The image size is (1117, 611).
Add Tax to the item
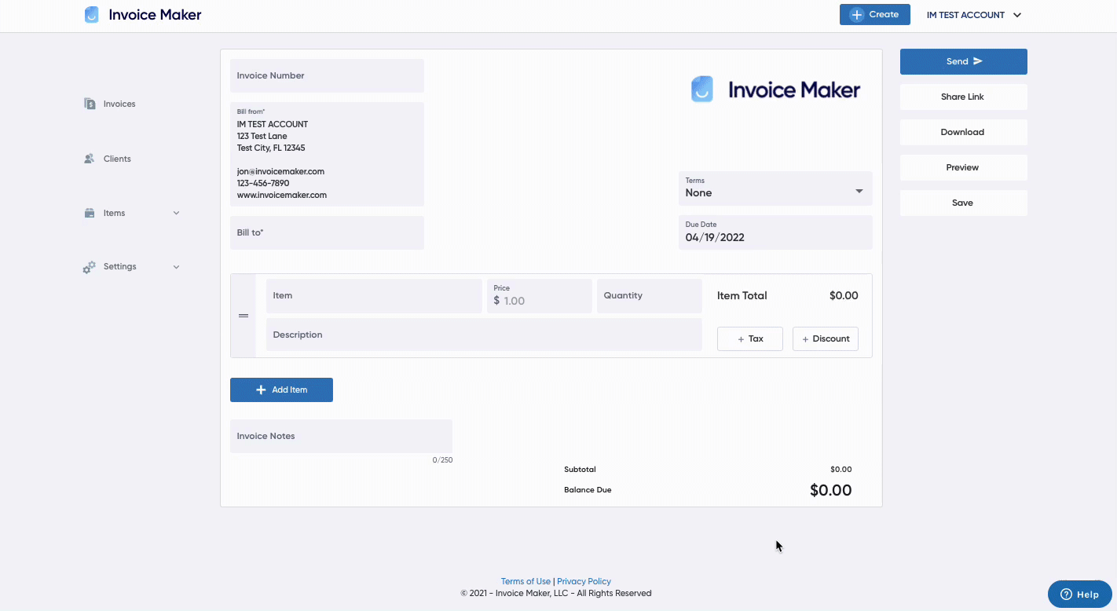[750, 338]
